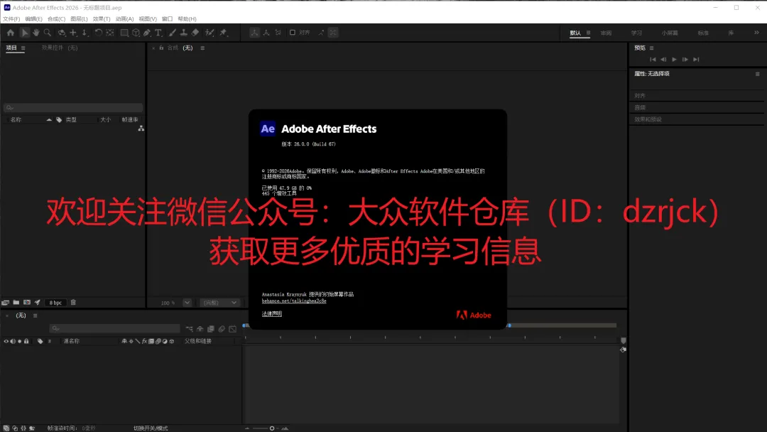The image size is (767, 432).
Task: Open the 动画(A) menu
Action: [x=125, y=19]
